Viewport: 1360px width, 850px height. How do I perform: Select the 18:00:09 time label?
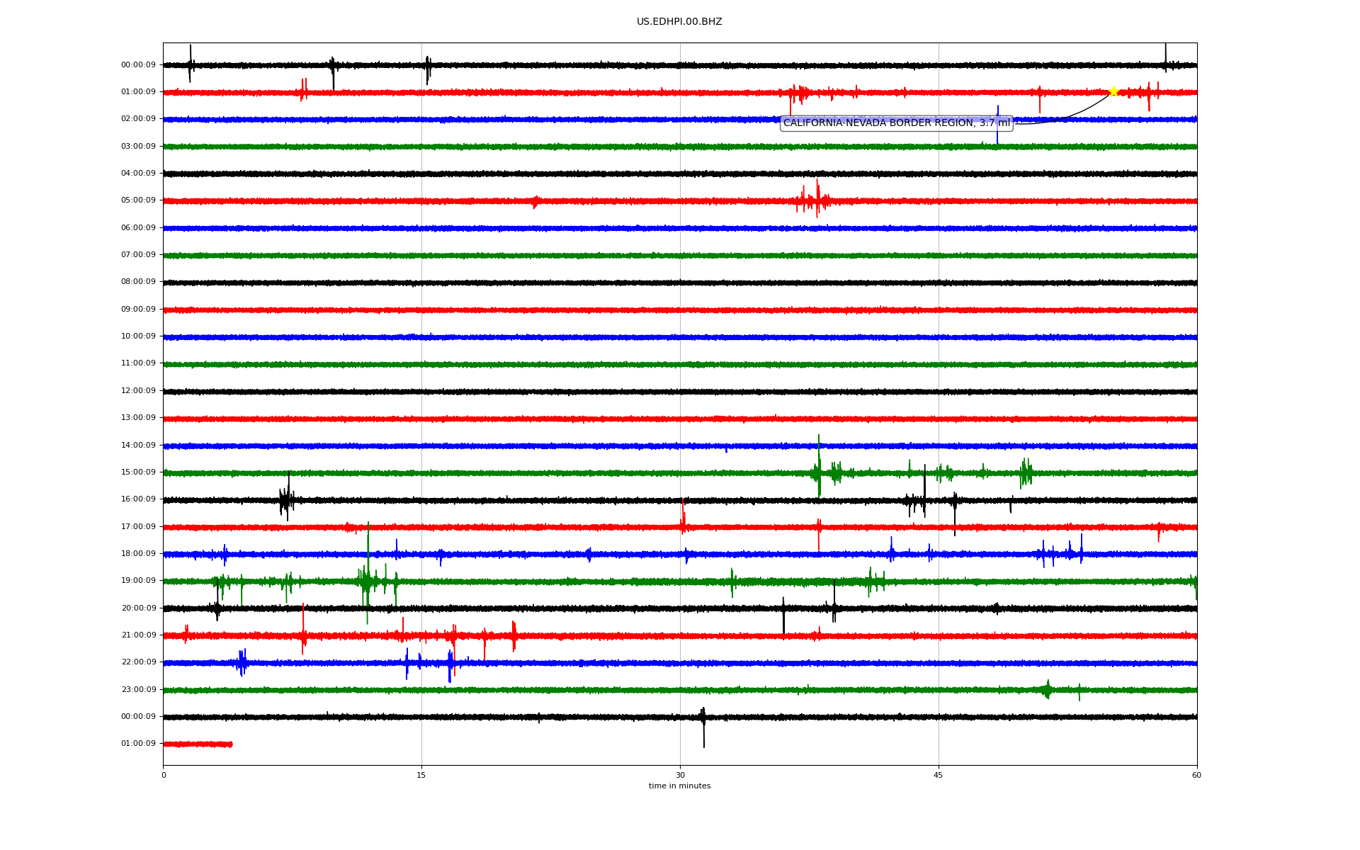(138, 554)
